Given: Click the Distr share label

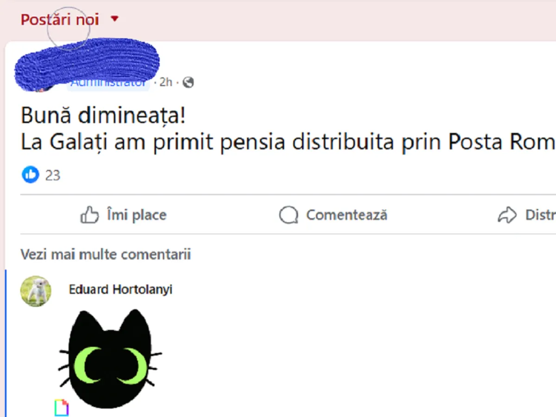Looking at the screenshot, I should [540, 215].
